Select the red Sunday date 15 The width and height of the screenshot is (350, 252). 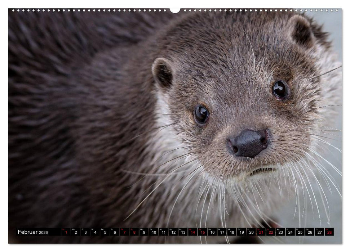202,232
